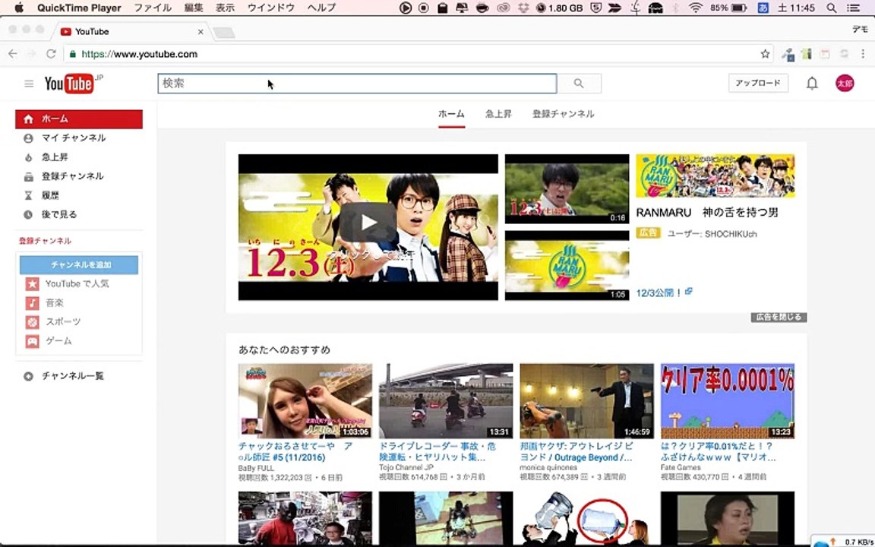875x547 pixels.
Task: Open the Tojo Channel JP channel link
Action: (406, 467)
